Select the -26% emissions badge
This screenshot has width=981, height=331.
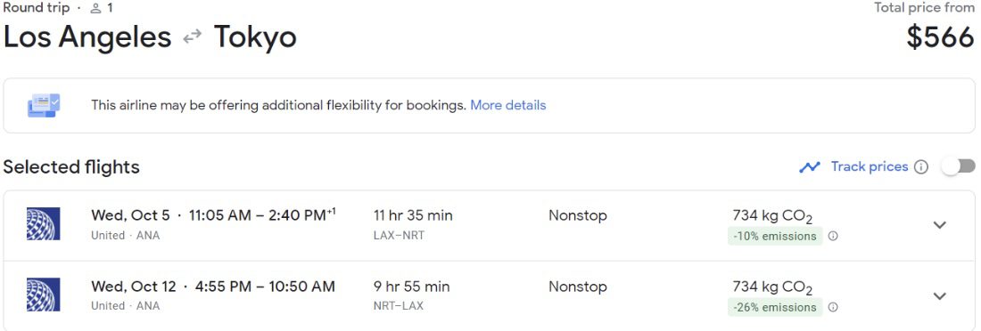click(774, 307)
